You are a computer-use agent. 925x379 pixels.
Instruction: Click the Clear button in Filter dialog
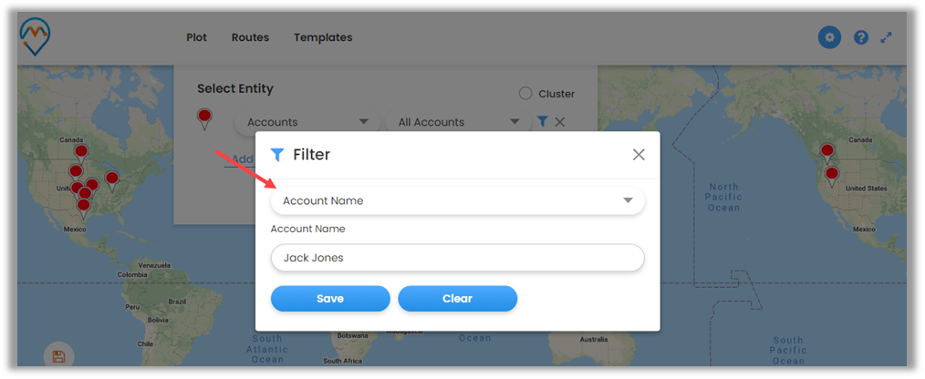coord(457,298)
